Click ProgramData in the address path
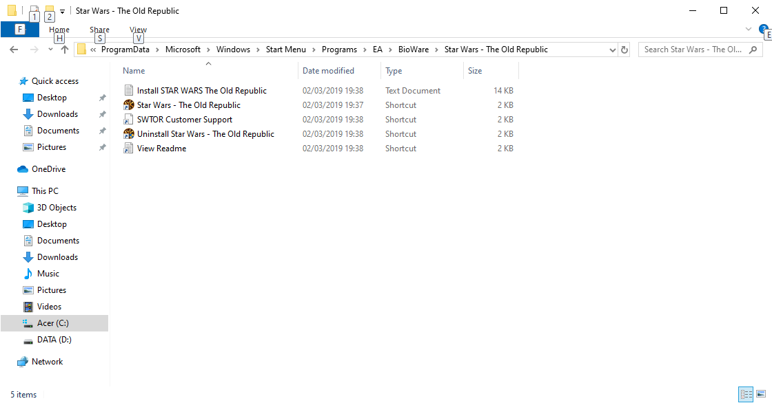The width and height of the screenshot is (772, 403). click(125, 50)
